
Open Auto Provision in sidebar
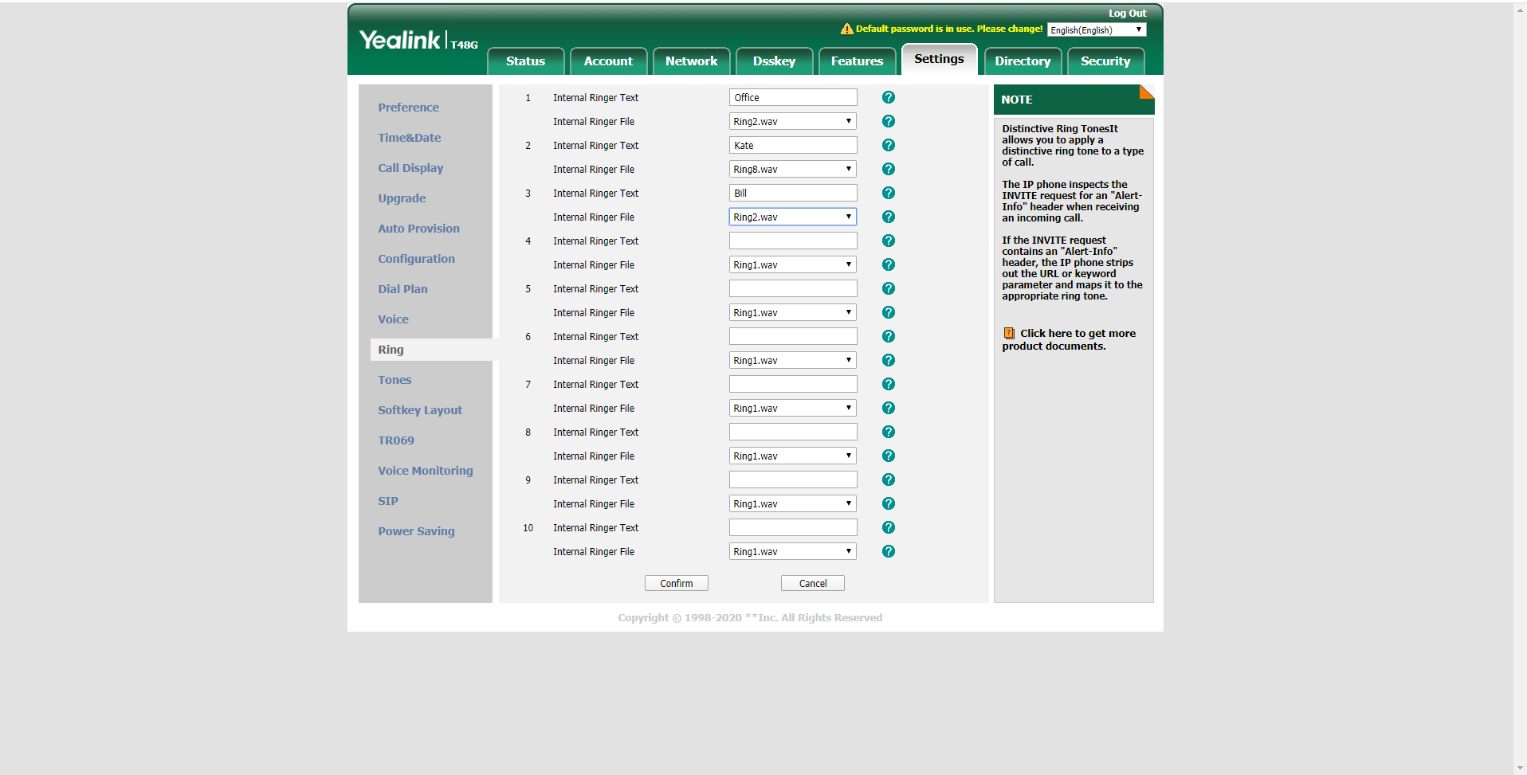[419, 229]
